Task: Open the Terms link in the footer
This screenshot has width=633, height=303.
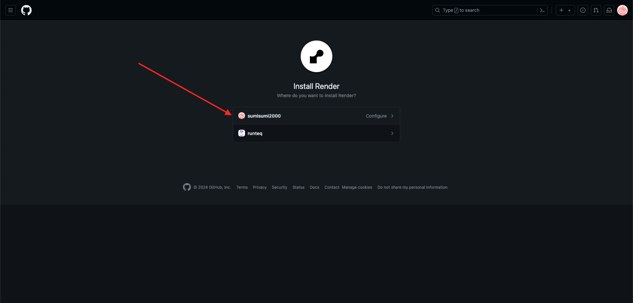Action: click(242, 187)
